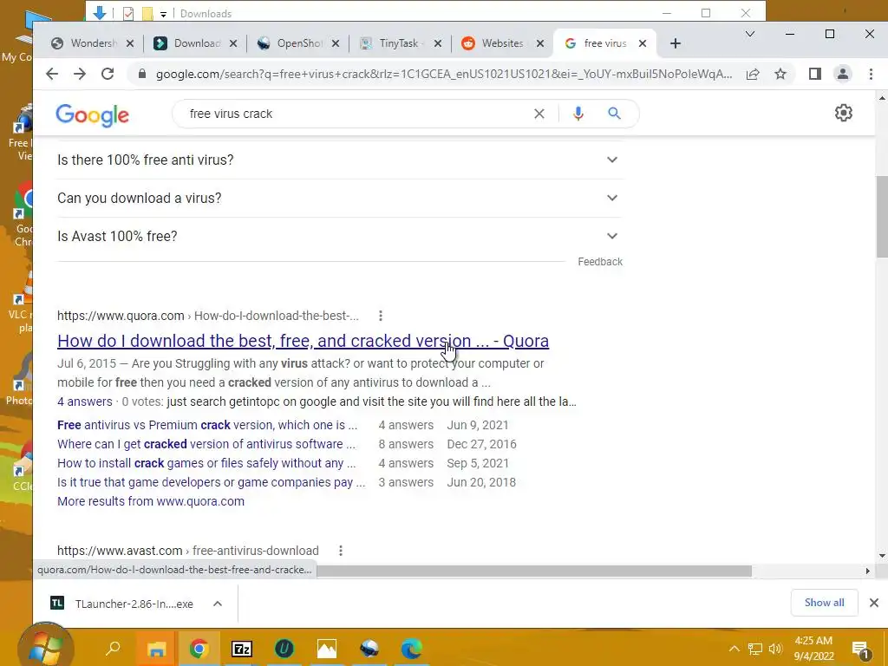Open the green U app in taskbar
Image resolution: width=888 pixels, height=666 pixels.
click(284, 649)
